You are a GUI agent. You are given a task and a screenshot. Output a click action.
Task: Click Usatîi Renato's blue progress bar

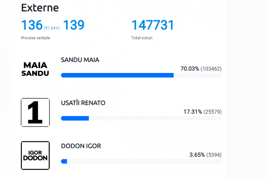coord(75,118)
